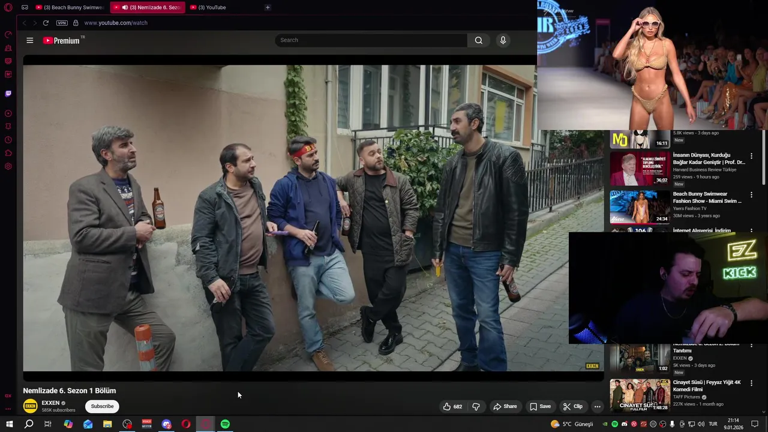This screenshot has height=432, width=768.
Task: Open Discord from taskbar
Action: coord(167,424)
